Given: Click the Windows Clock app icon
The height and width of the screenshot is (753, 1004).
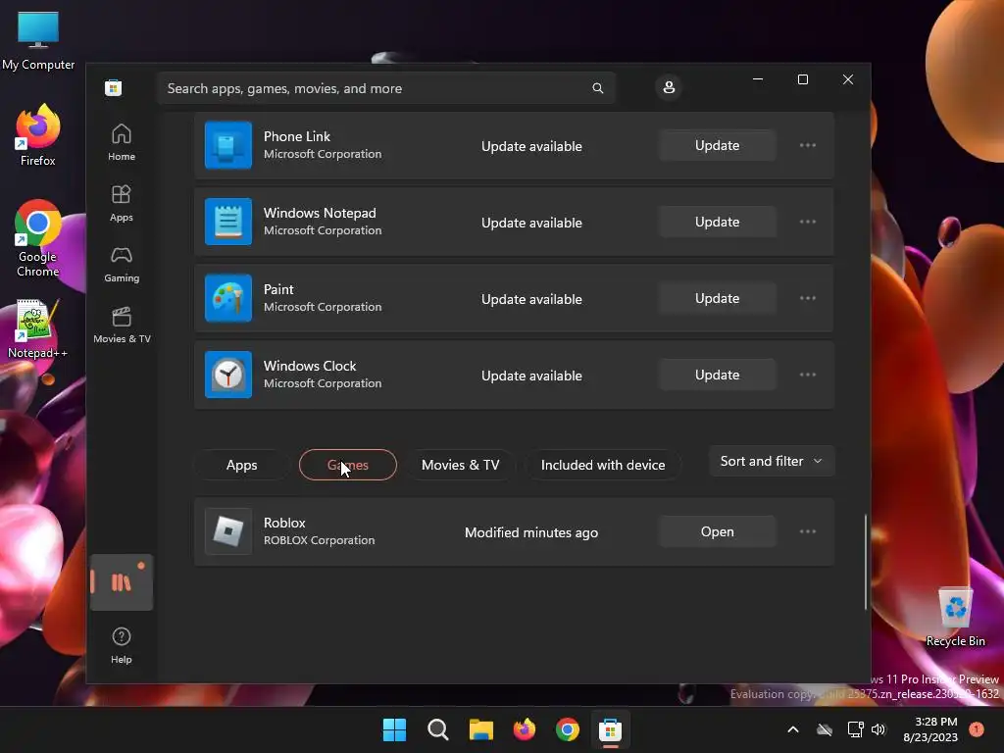Looking at the screenshot, I should [227, 375].
